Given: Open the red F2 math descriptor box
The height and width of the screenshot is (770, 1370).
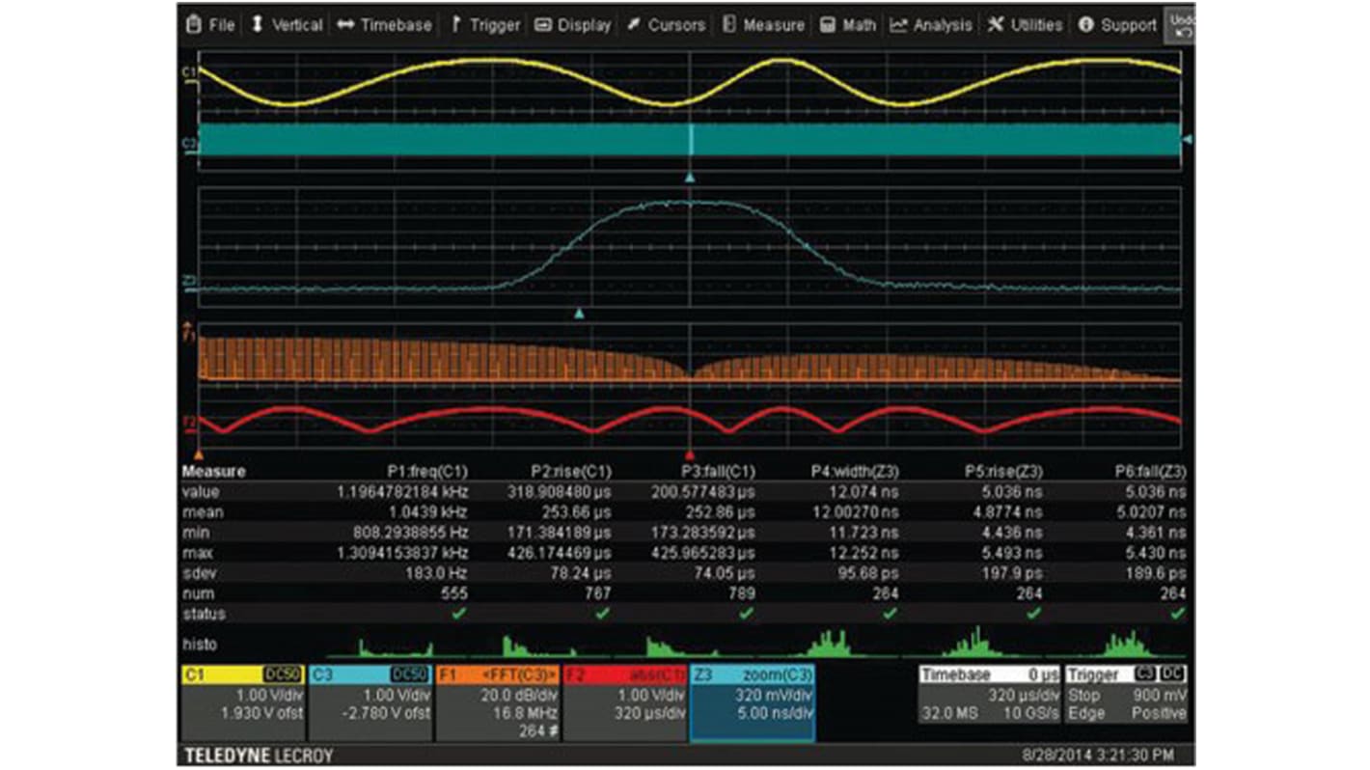Looking at the screenshot, I should coord(625,702).
